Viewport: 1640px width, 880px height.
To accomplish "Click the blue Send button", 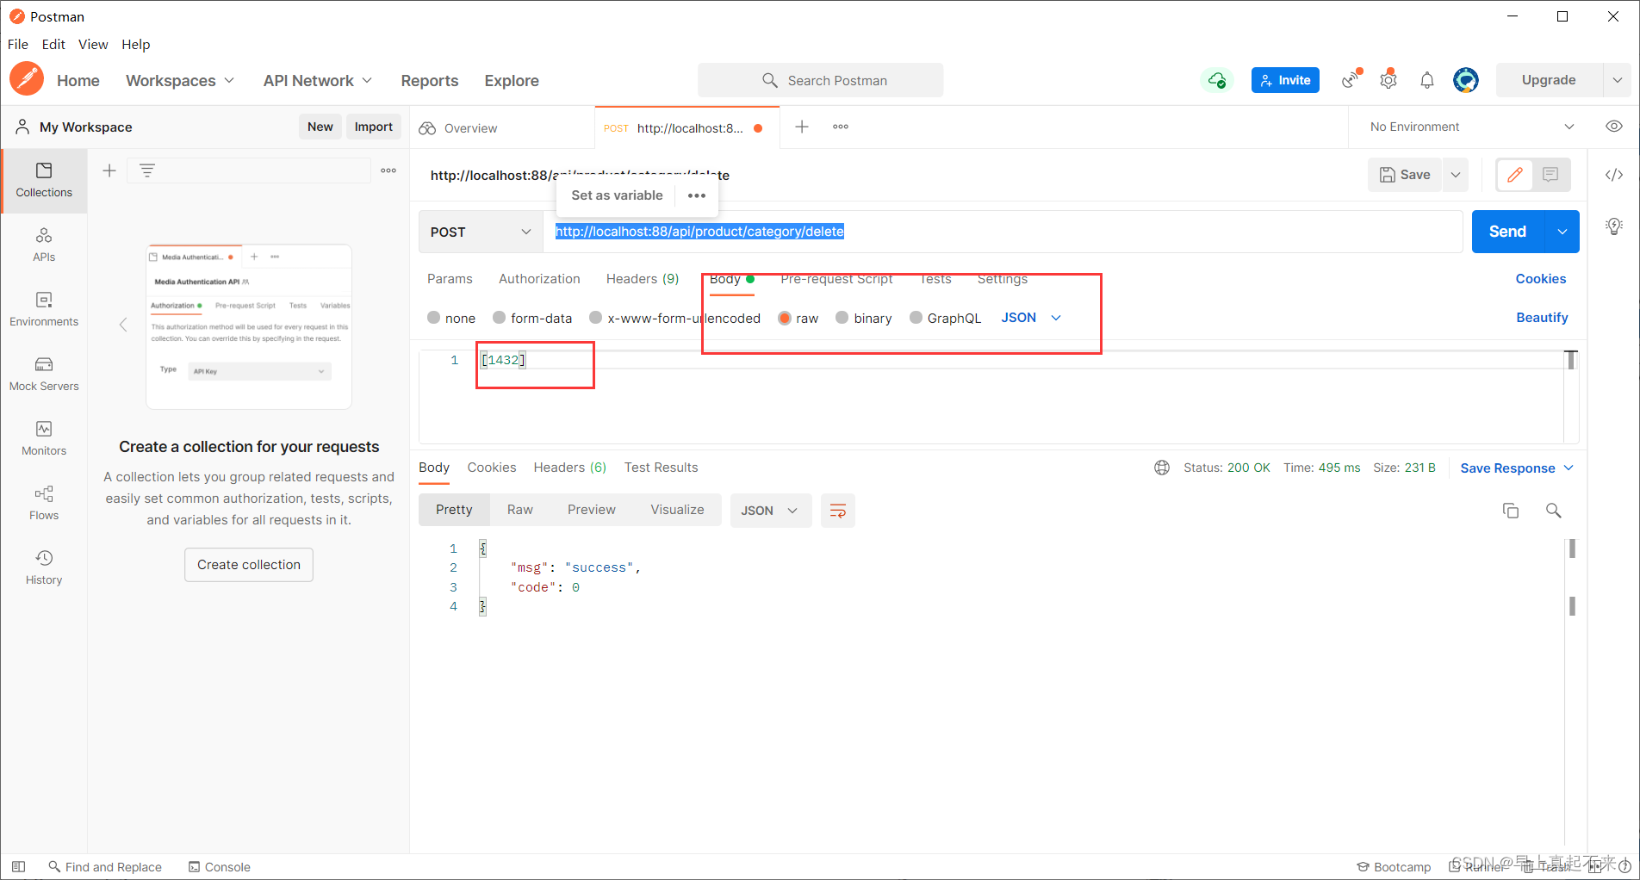I will click(1508, 232).
